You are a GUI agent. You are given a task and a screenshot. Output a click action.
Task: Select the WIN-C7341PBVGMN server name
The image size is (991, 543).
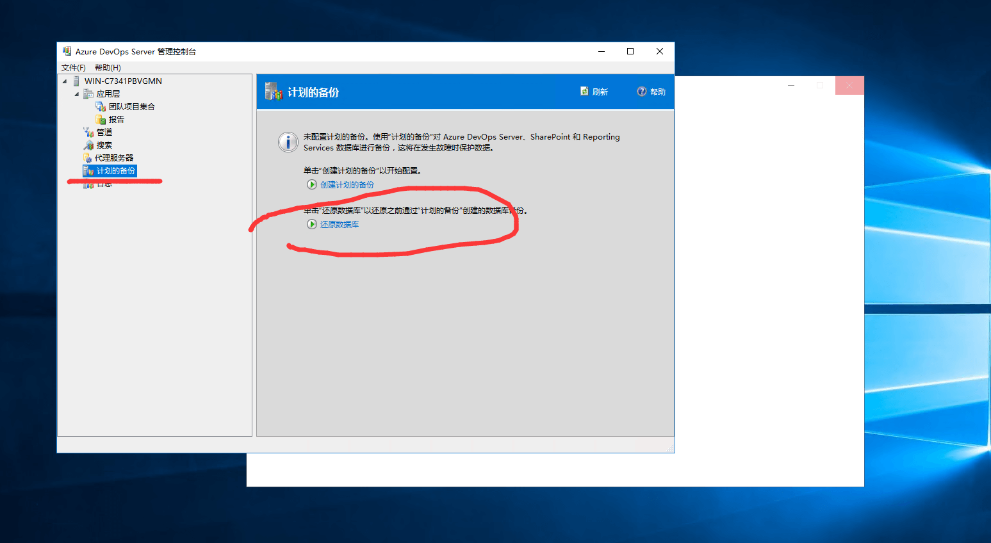[x=123, y=81]
